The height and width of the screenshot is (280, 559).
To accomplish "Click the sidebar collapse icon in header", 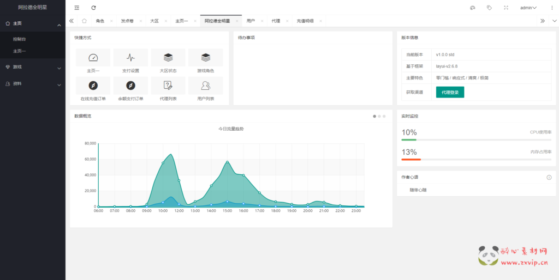I will tap(77, 8).
